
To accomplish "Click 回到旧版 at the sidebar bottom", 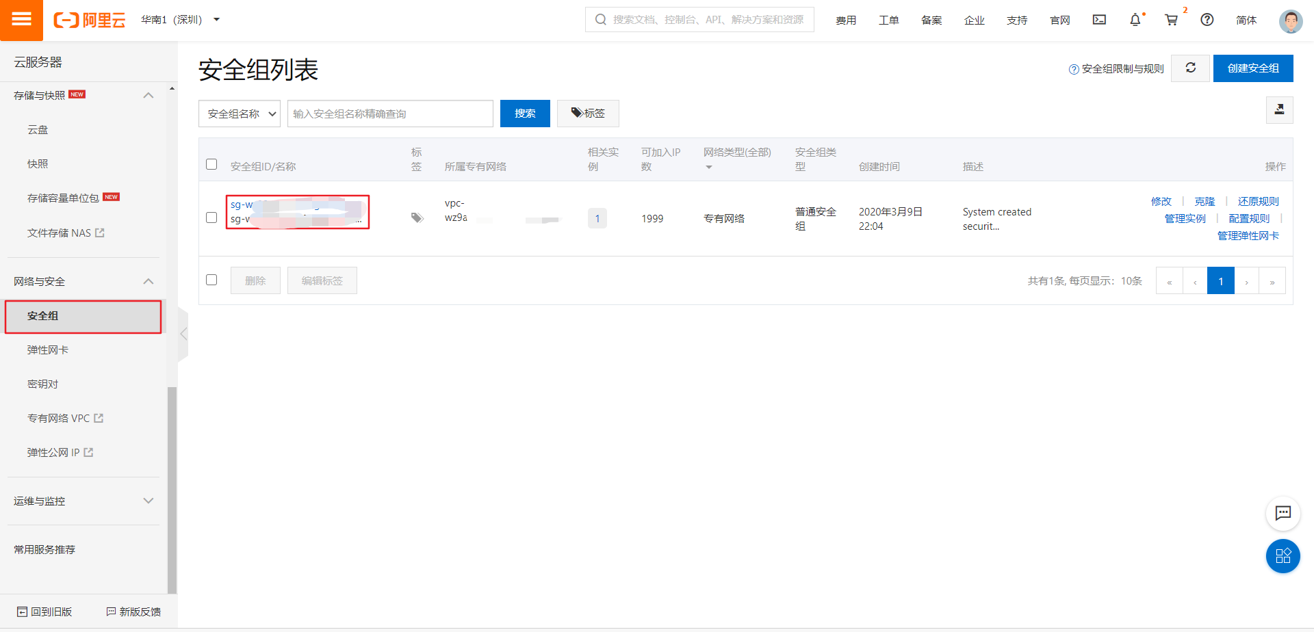I will point(44,611).
